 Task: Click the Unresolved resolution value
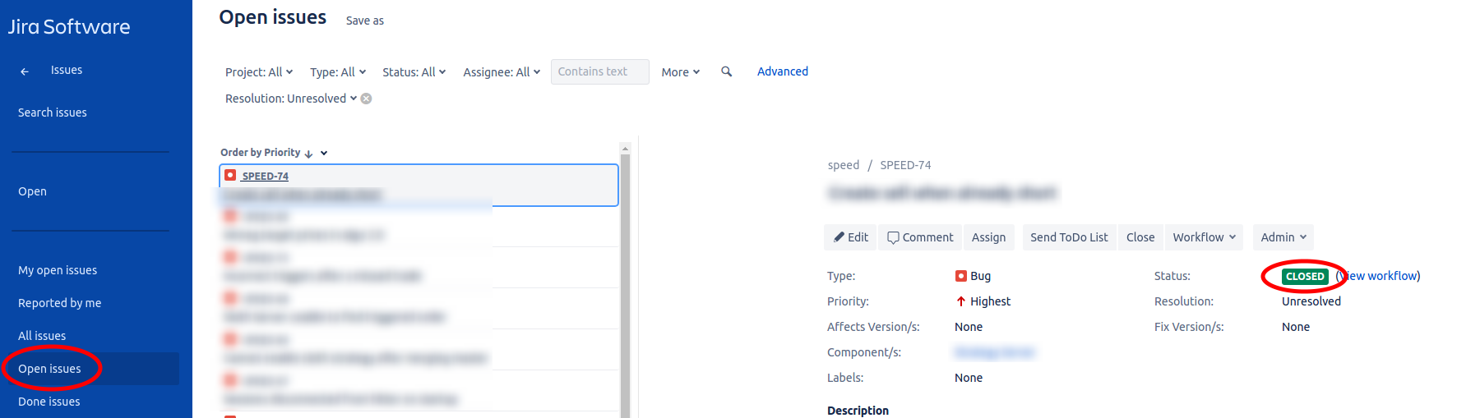point(1311,301)
